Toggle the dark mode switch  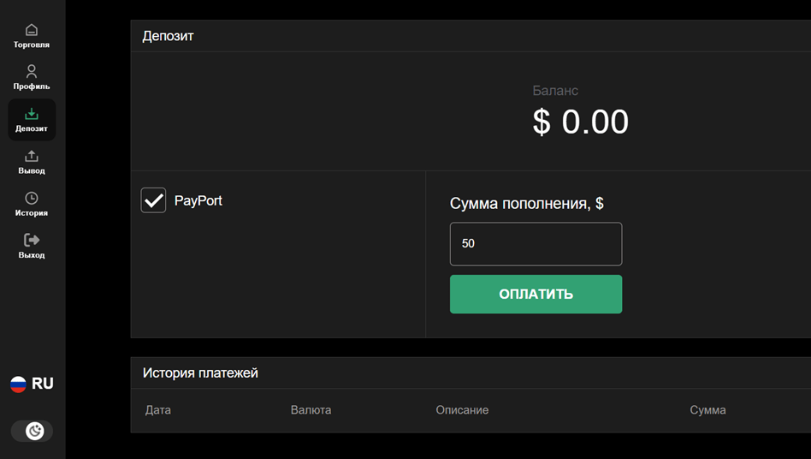coord(32,431)
